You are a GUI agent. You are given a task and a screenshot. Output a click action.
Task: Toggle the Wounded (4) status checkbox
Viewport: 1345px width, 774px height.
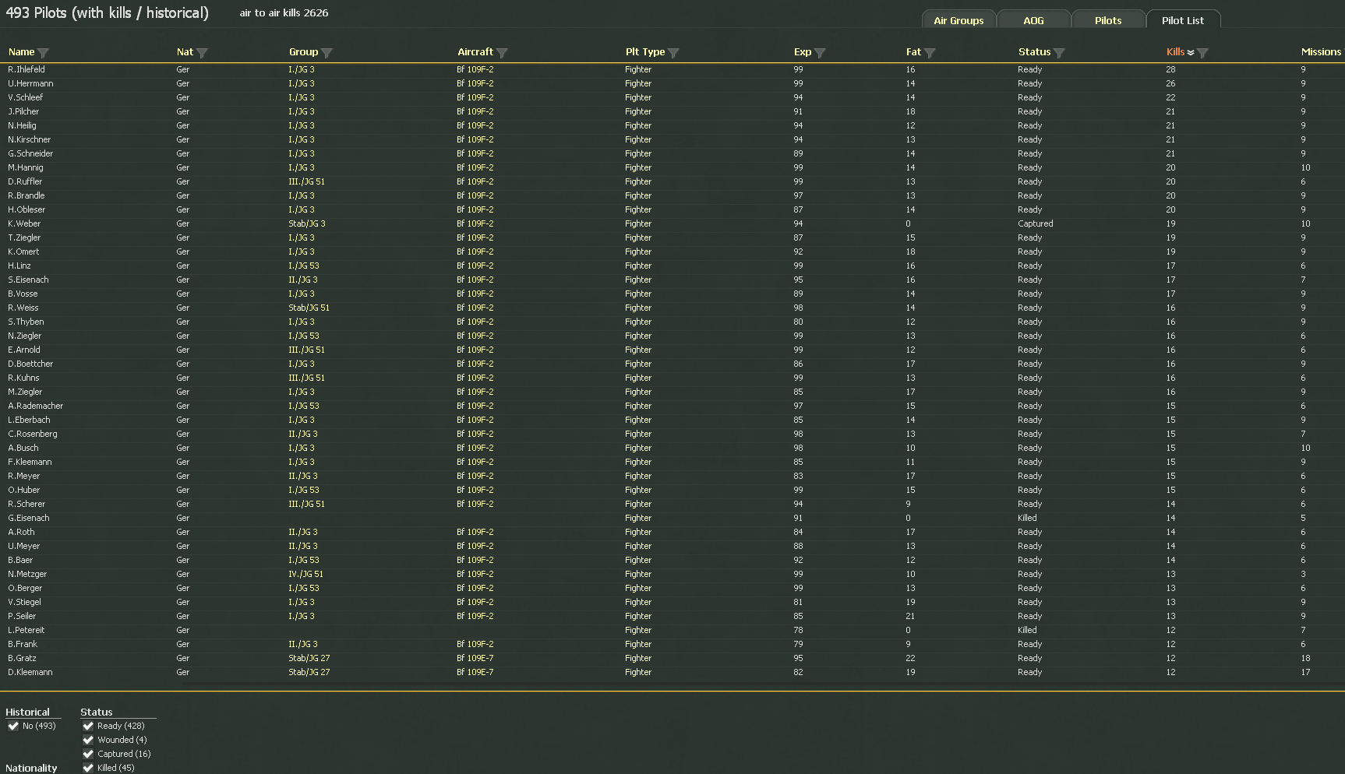click(x=88, y=740)
